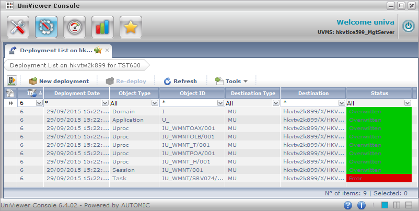
Task: Switch to vertical split layout icon
Action: coord(397,205)
